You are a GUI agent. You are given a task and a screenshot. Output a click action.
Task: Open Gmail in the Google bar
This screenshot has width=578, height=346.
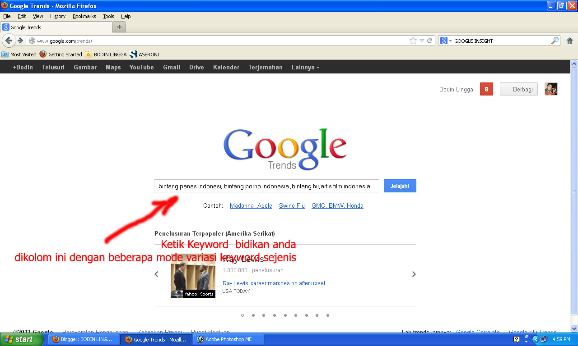(172, 67)
